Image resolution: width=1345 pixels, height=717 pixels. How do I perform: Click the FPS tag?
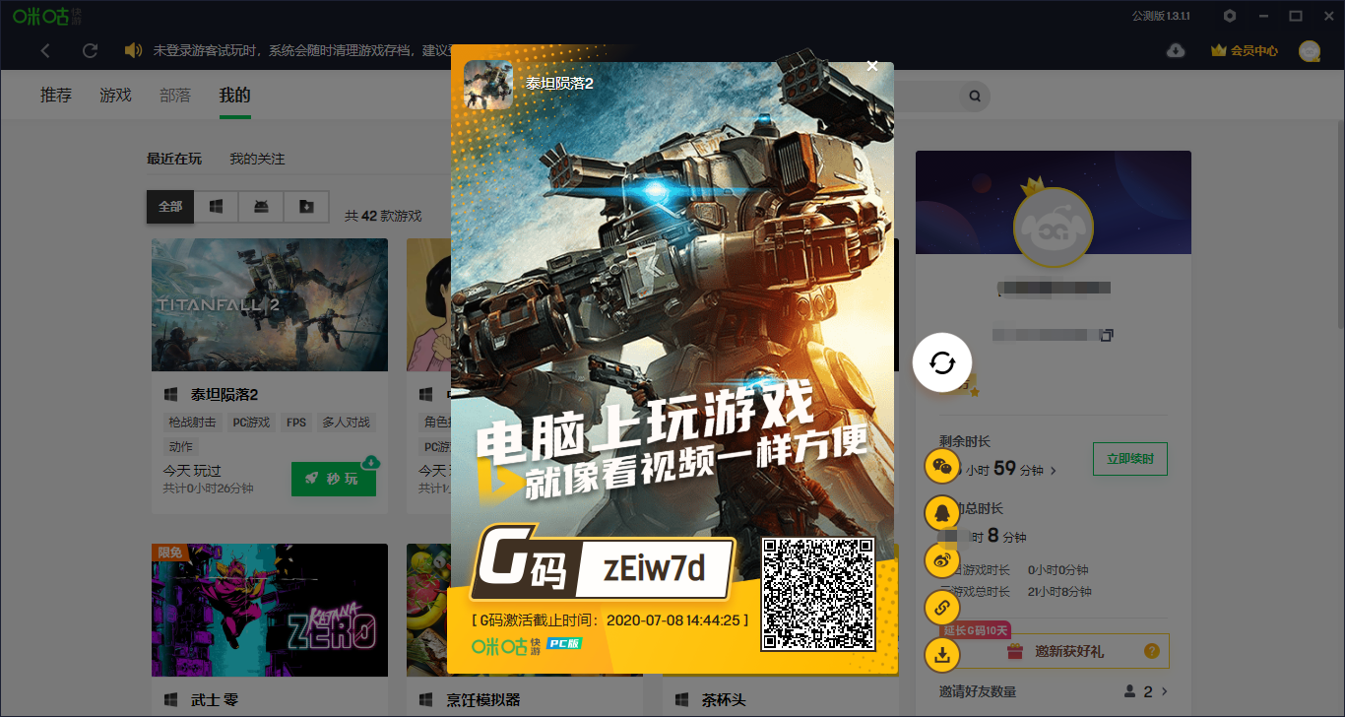(x=296, y=423)
